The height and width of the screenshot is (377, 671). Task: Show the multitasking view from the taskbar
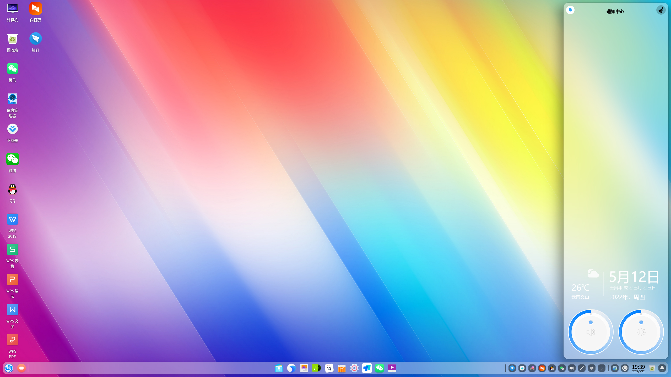21,368
